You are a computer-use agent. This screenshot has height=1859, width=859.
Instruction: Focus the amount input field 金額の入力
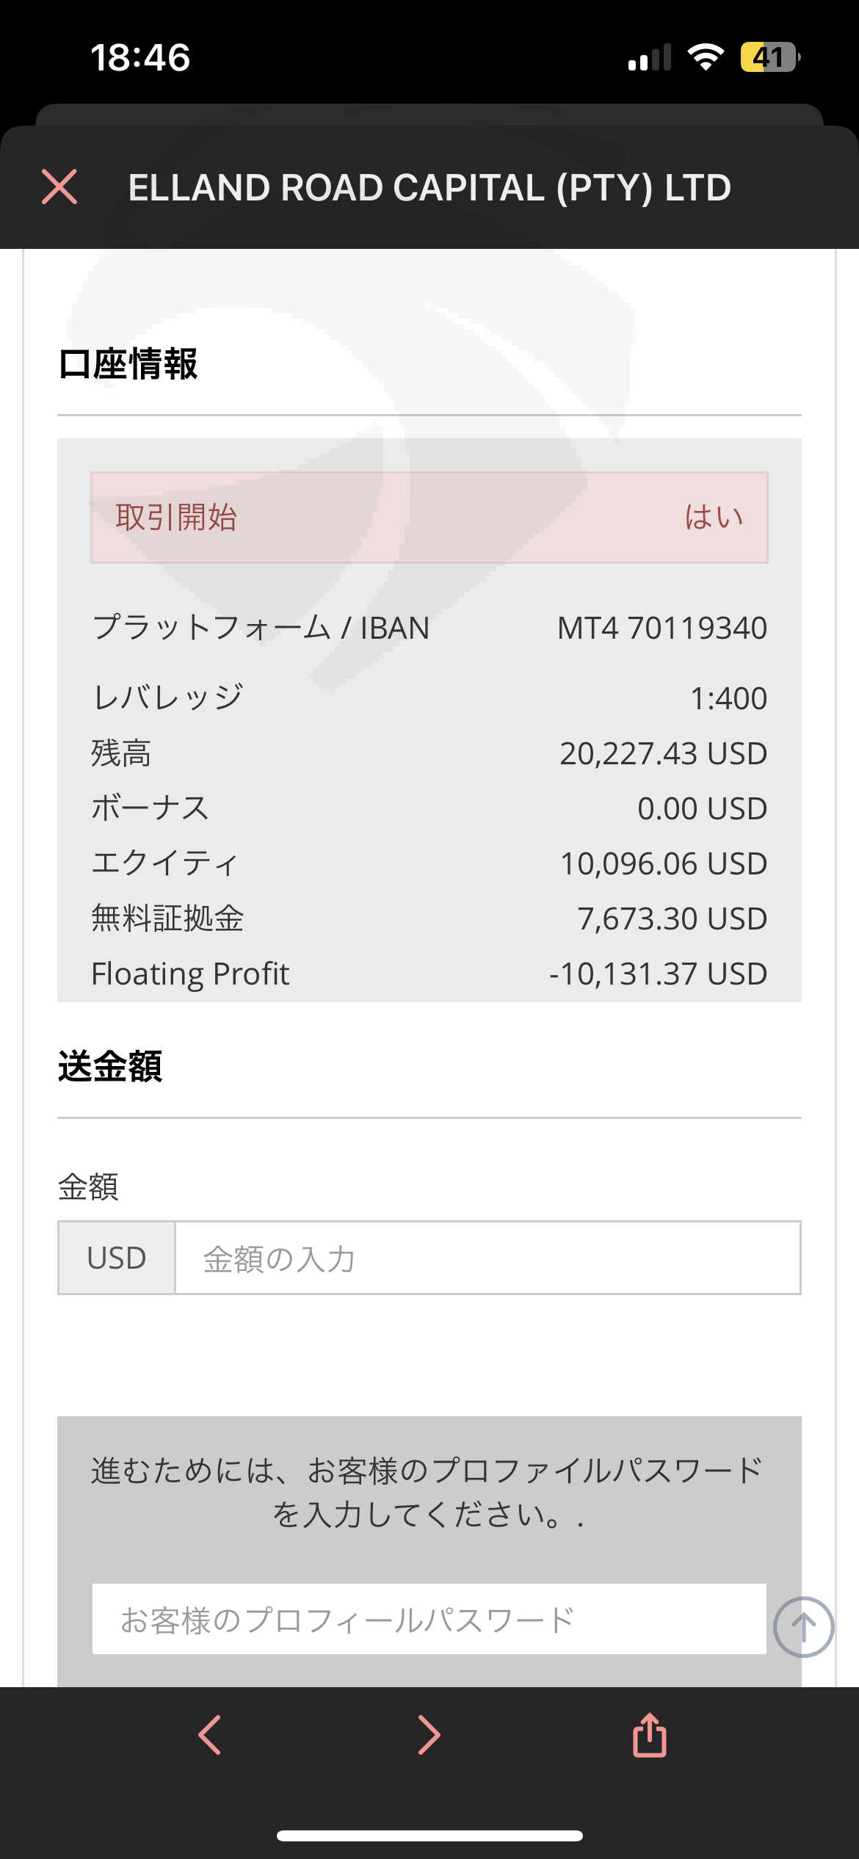(x=488, y=1258)
